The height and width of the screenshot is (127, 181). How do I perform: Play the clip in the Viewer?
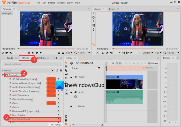coord(132,53)
